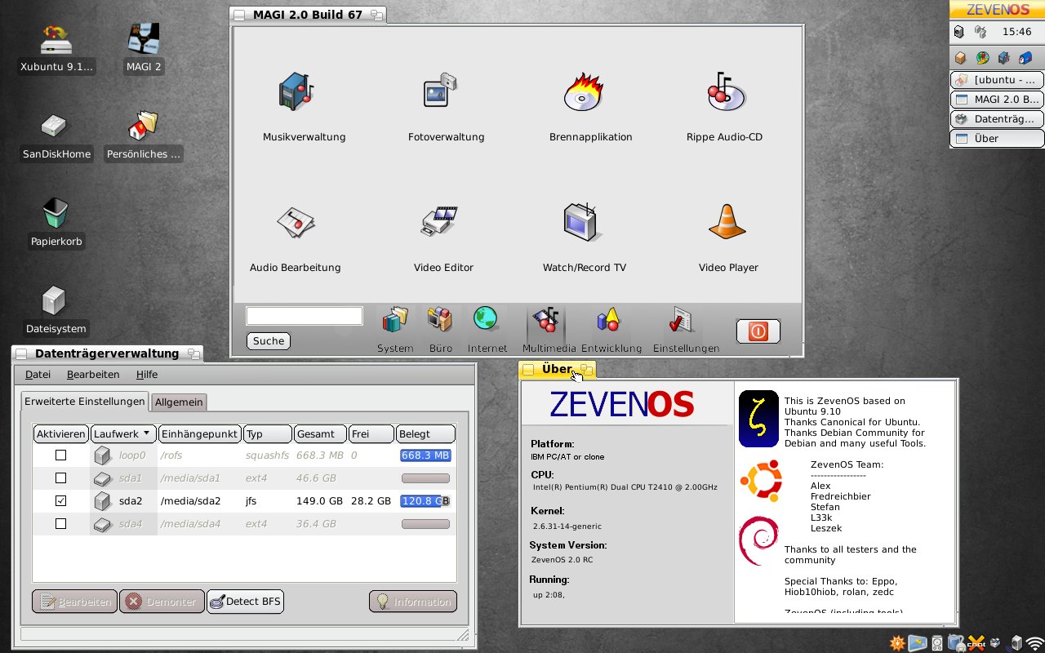Sort by the Einhängepunkt column header
The height and width of the screenshot is (653, 1045).
(x=199, y=433)
